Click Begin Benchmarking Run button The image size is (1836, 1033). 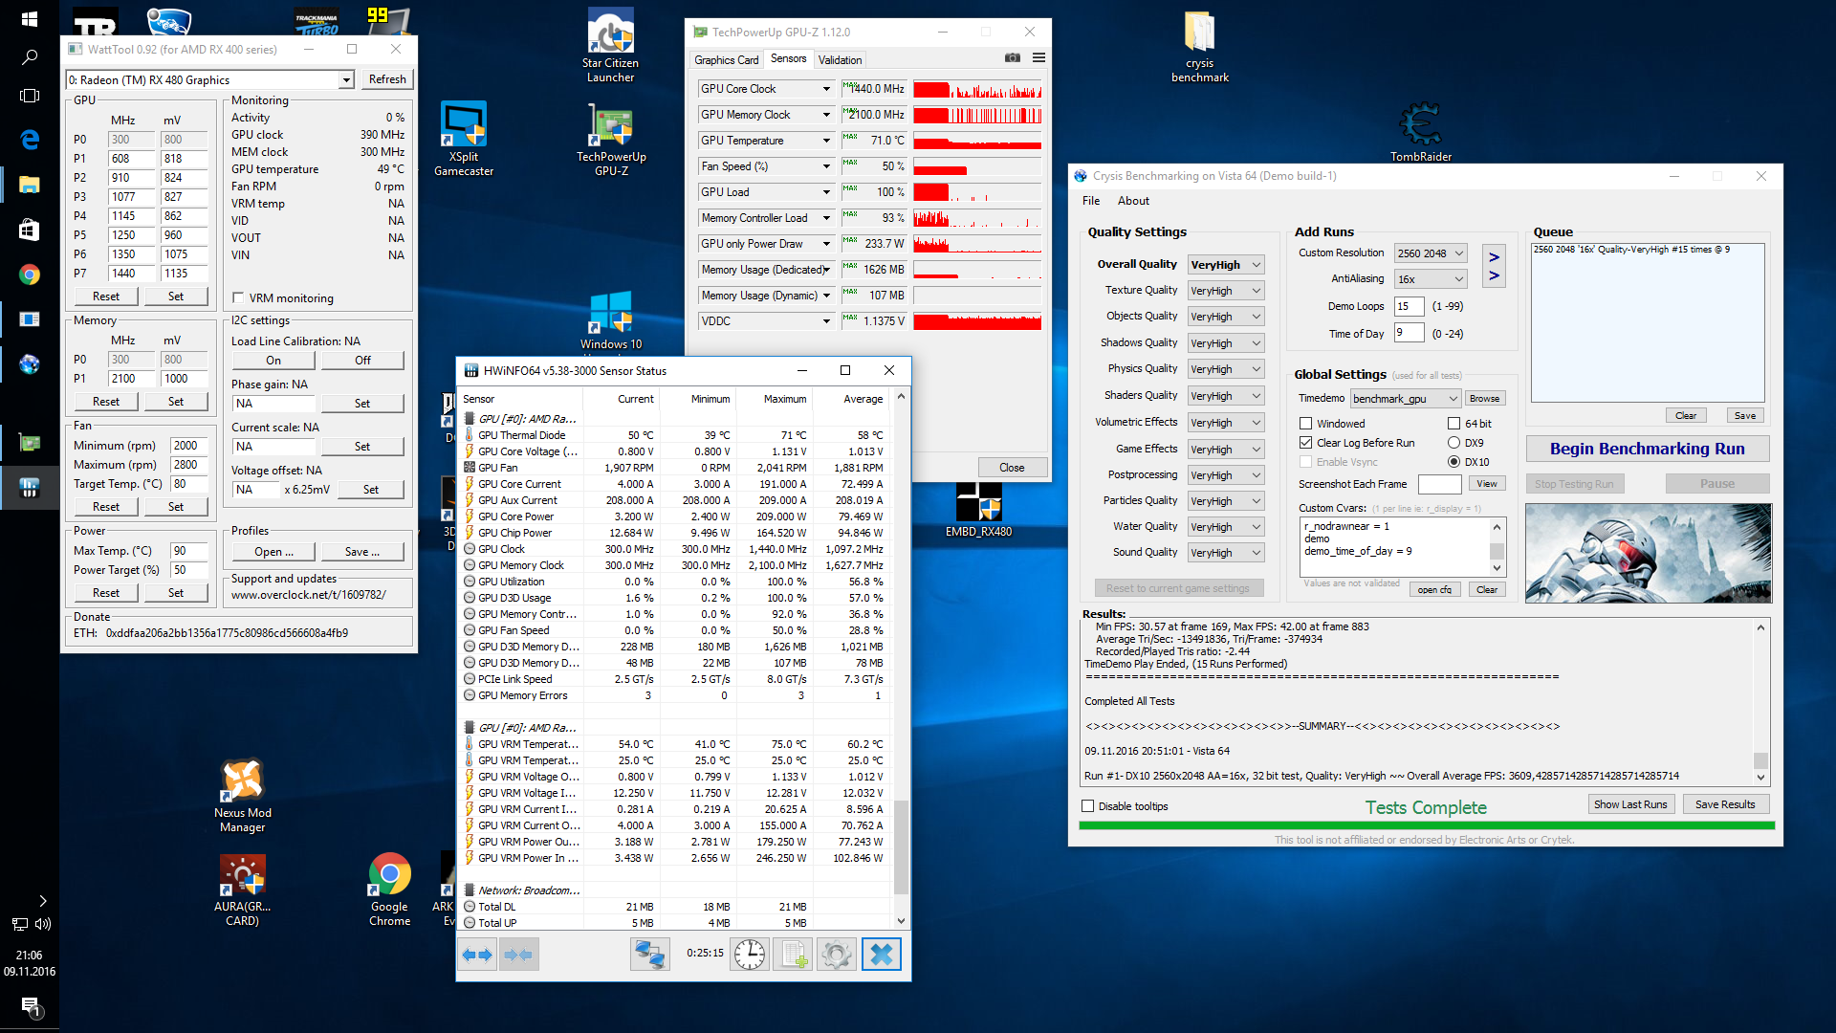(x=1647, y=449)
